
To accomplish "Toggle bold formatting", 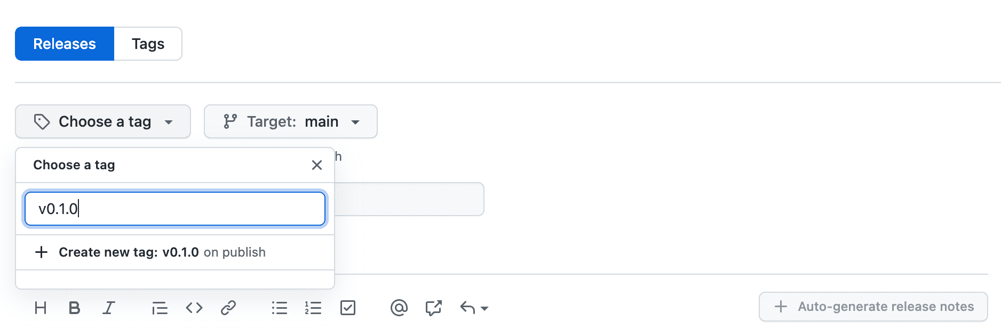I will pos(75,308).
